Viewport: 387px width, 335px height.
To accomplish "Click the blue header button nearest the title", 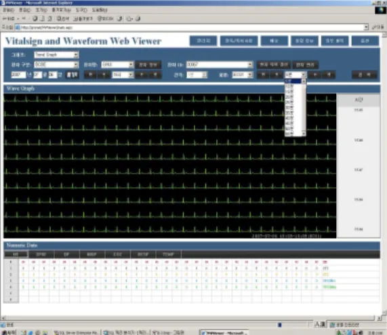I will [x=203, y=41].
